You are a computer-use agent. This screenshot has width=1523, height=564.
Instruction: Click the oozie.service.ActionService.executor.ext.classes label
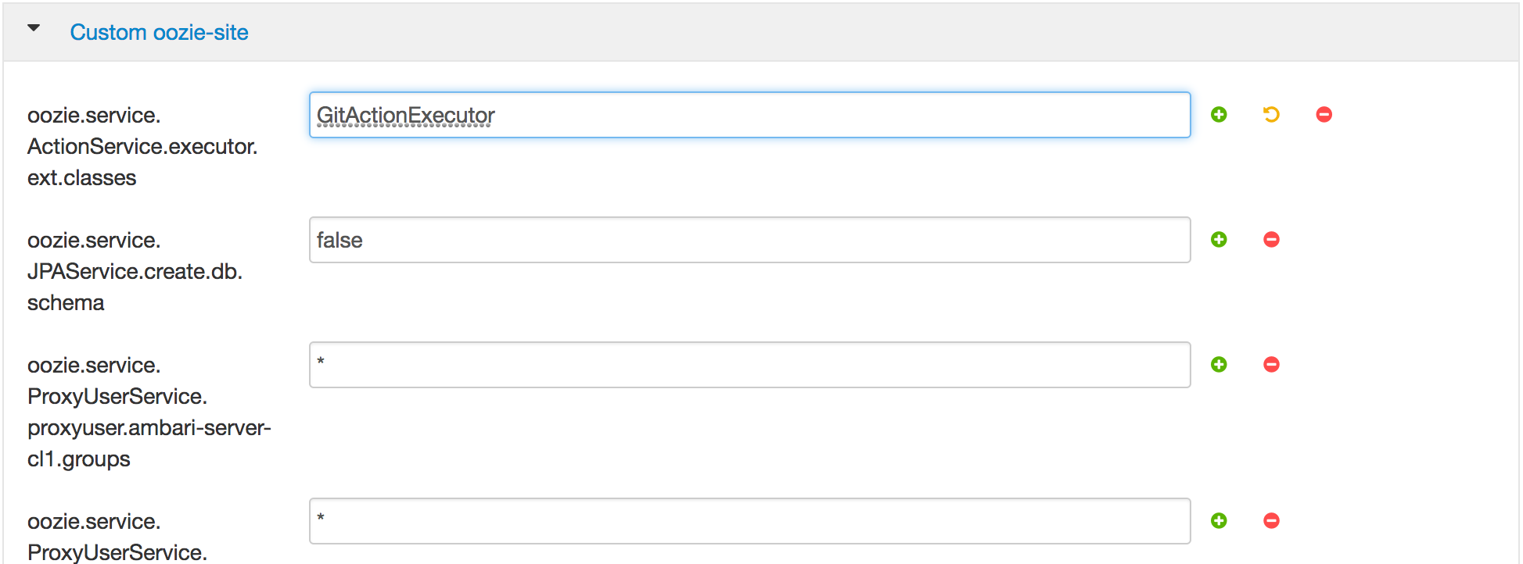click(142, 146)
